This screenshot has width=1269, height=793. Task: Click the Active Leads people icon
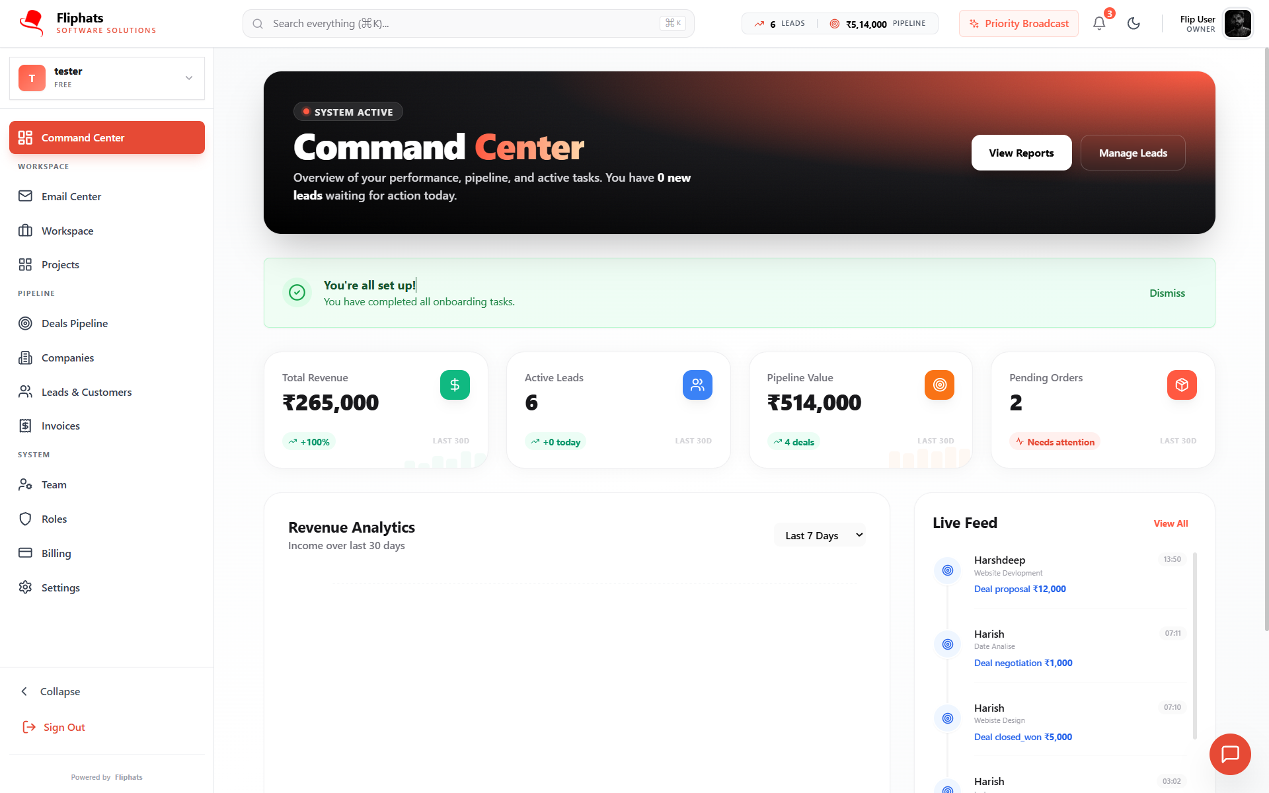point(697,385)
